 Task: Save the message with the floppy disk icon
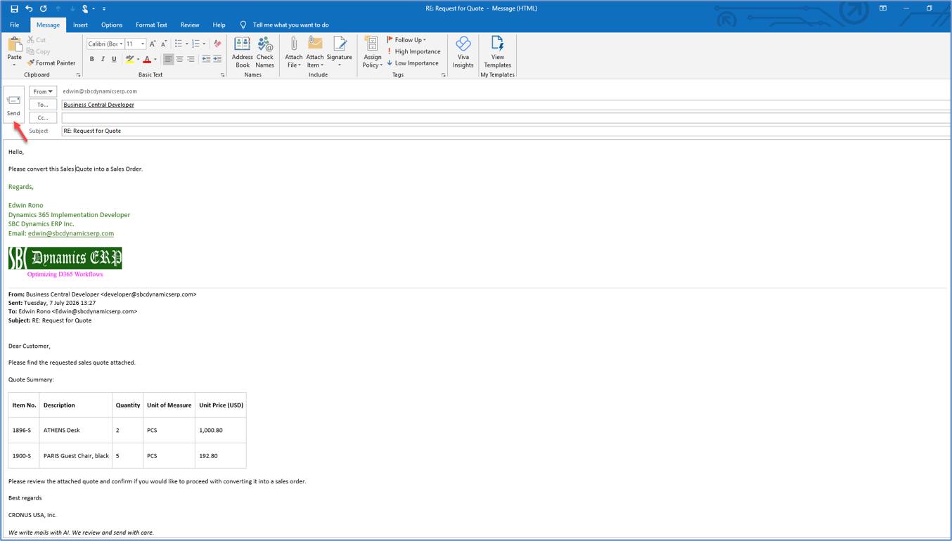coord(14,8)
